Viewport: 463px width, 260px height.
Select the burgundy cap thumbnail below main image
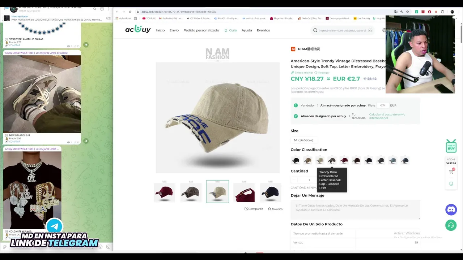[164, 192]
